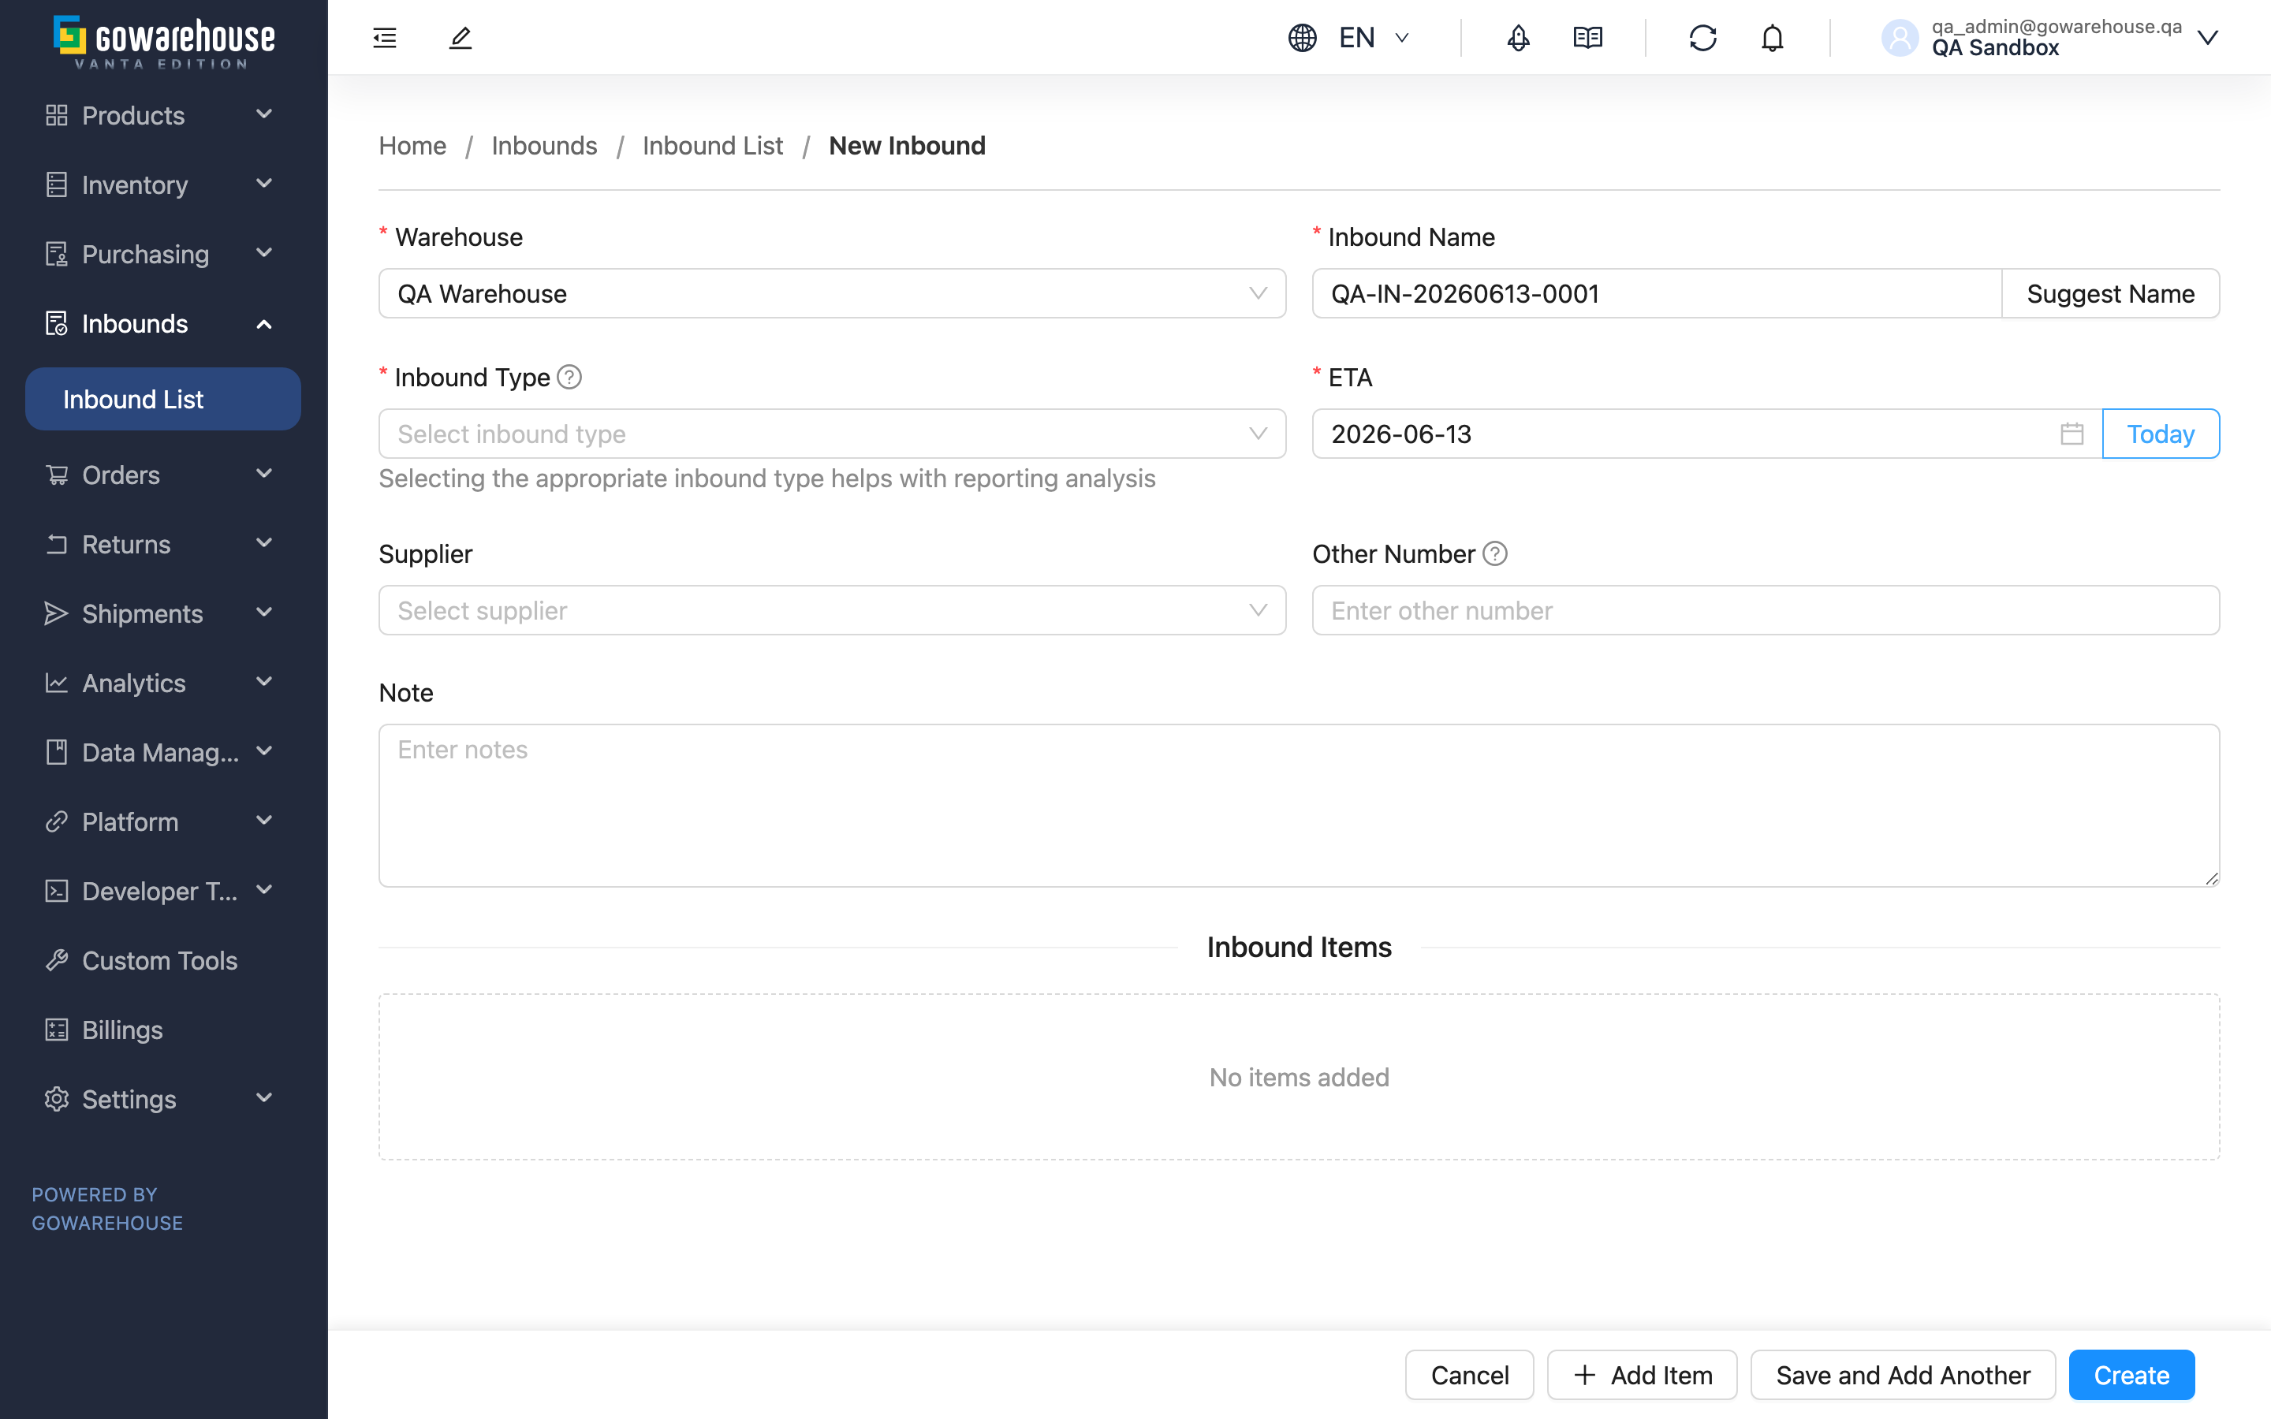
Task: Open the Warehouse dropdown
Action: [x=833, y=294]
